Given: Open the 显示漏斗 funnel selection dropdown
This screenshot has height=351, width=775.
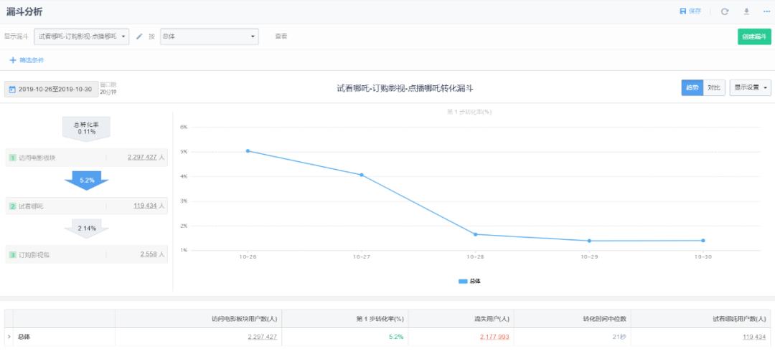Looking at the screenshot, I should (81, 37).
